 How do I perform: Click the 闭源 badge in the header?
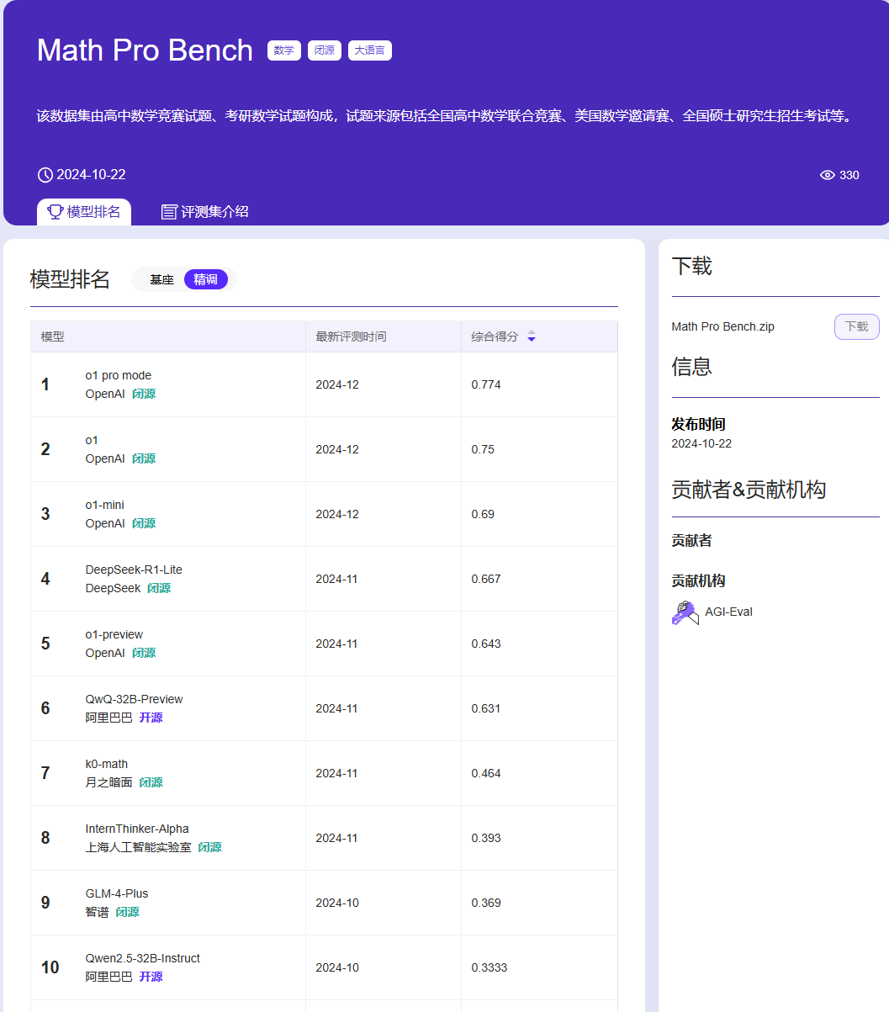point(324,50)
